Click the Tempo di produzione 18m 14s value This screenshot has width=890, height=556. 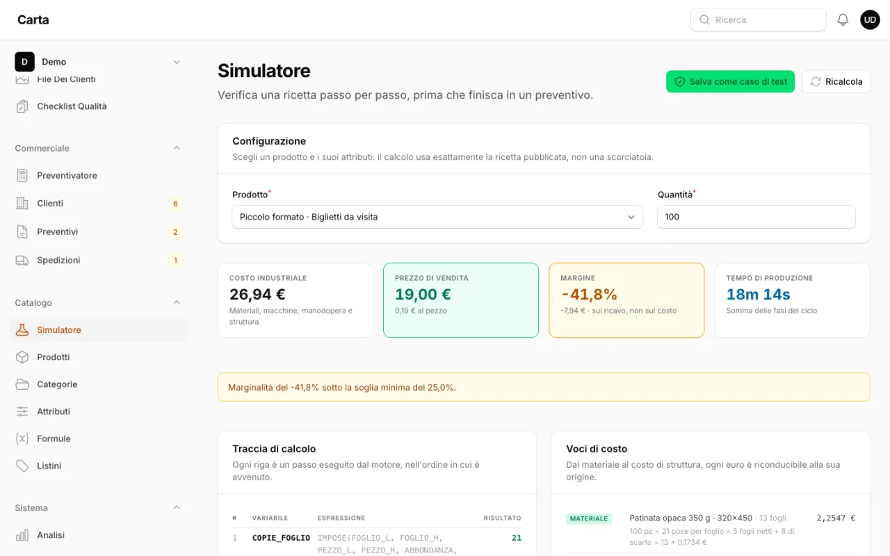tap(758, 295)
